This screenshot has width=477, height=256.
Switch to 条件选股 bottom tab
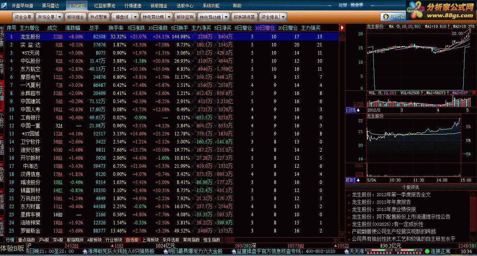pyautogui.click(x=171, y=240)
